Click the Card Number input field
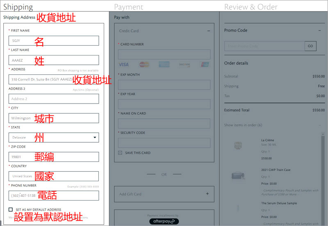This screenshot has width=328, height=226. coord(164,54)
